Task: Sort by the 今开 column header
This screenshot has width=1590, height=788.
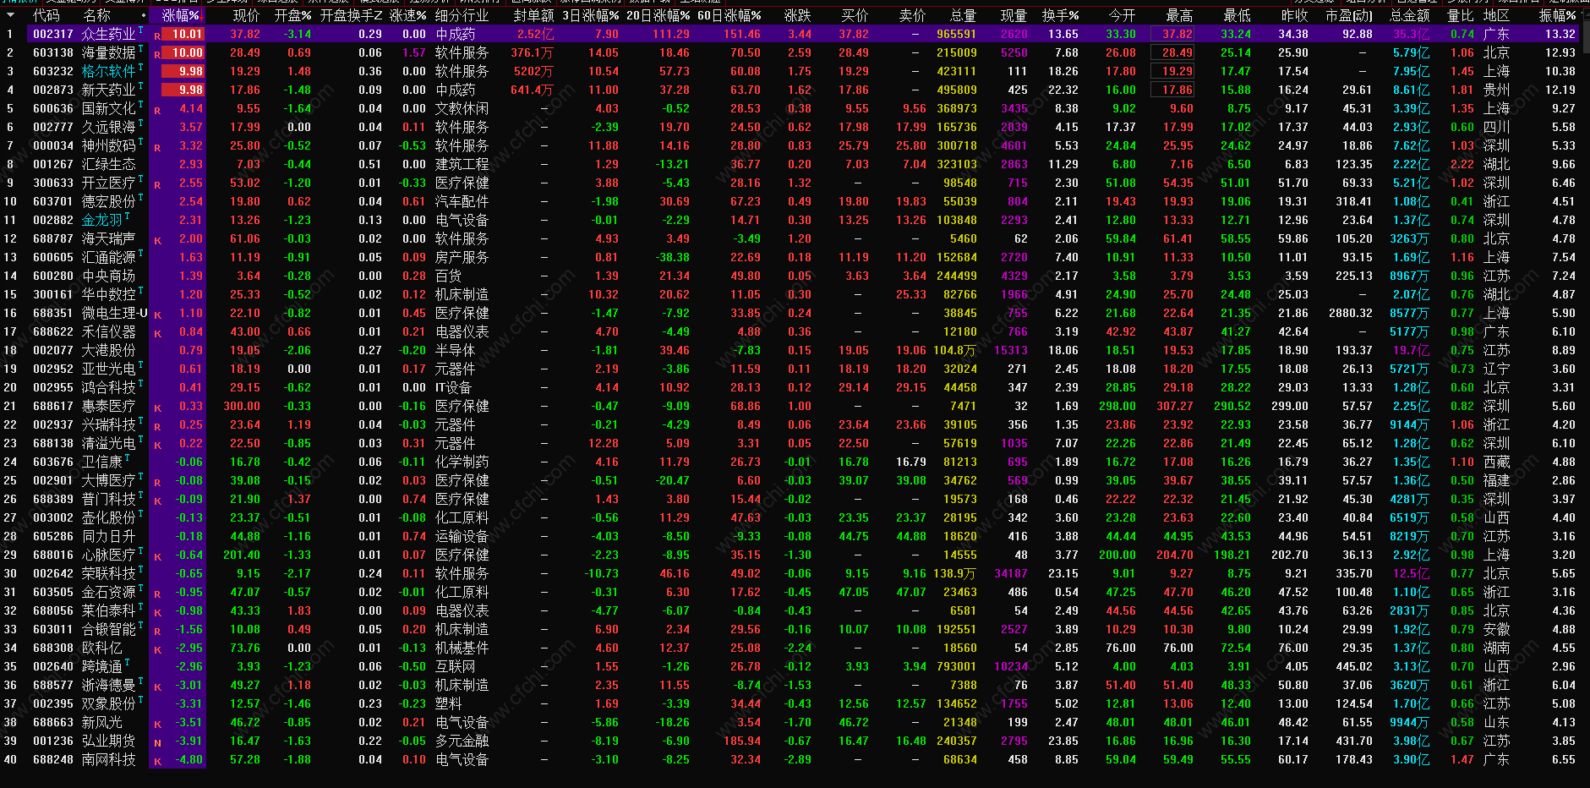Action: [1122, 15]
